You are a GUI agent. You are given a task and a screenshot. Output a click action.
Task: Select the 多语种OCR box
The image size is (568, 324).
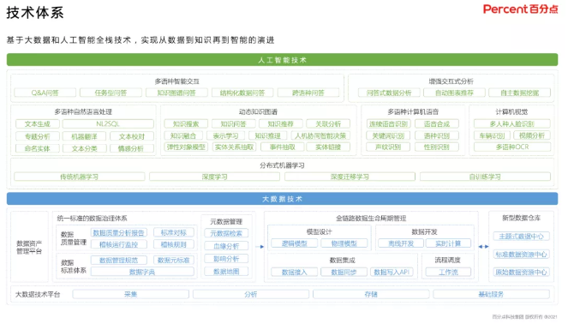(512, 147)
